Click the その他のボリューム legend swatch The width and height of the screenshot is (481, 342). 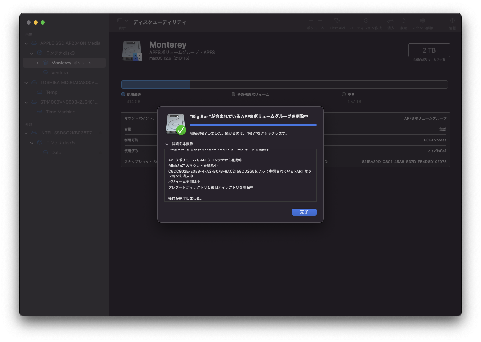[233, 94]
